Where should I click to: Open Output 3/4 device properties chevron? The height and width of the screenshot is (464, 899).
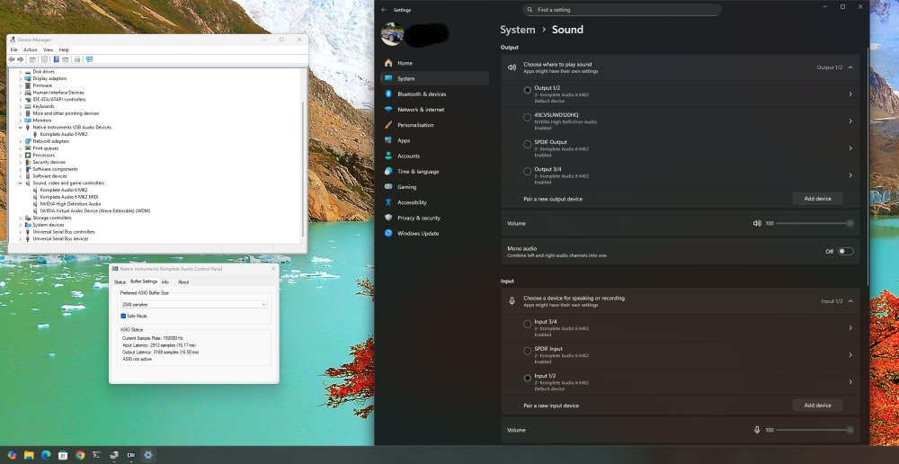[x=850, y=175]
